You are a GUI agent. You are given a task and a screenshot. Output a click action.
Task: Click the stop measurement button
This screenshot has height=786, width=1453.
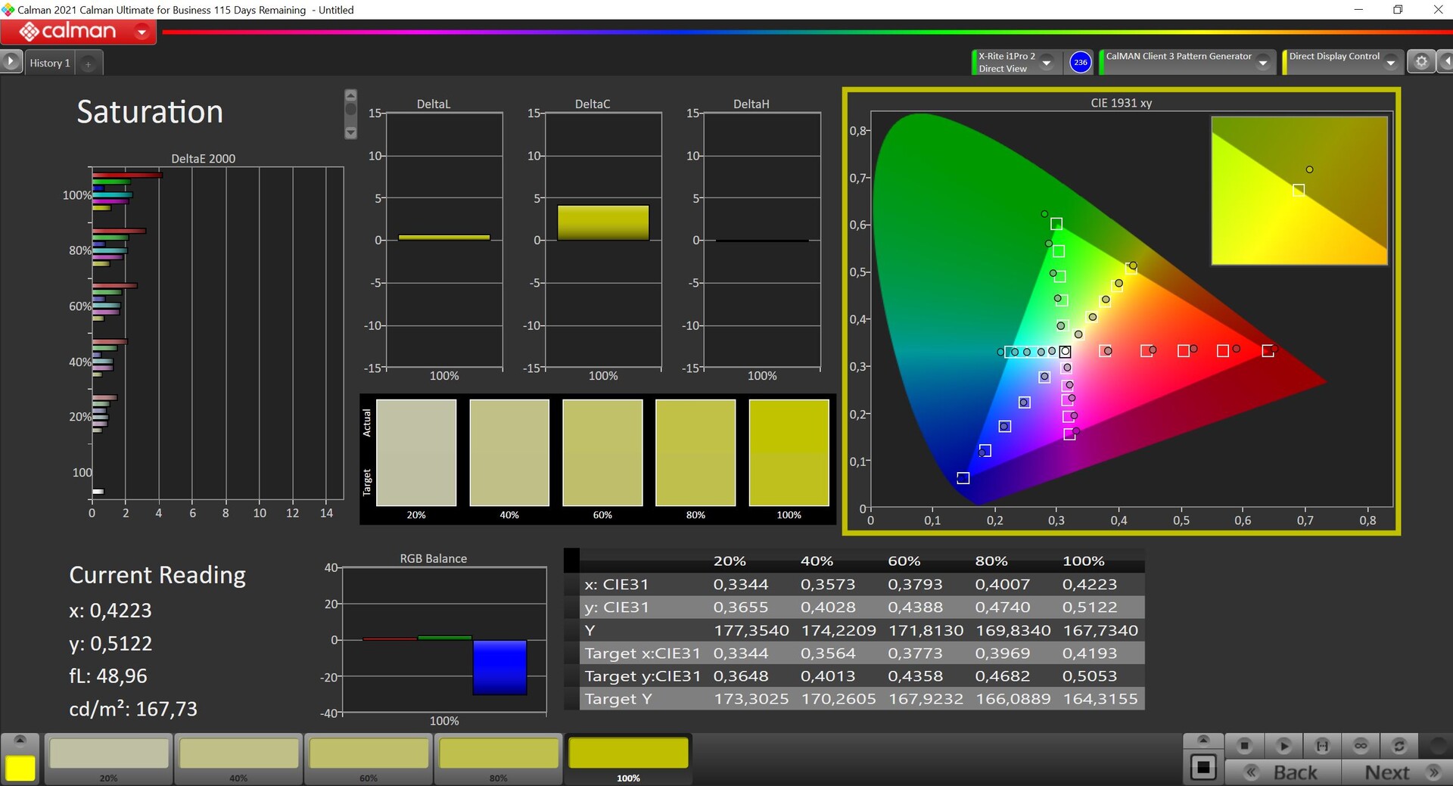[x=1244, y=746]
